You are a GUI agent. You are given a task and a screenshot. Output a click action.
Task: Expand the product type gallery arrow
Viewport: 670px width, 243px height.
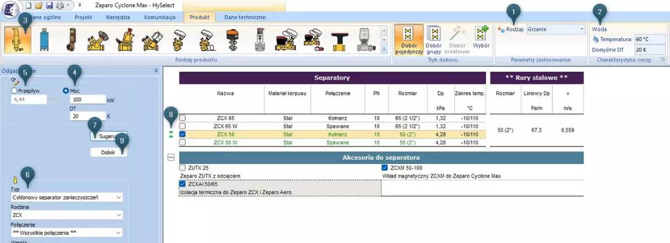click(384, 49)
